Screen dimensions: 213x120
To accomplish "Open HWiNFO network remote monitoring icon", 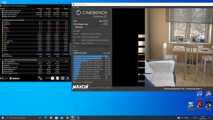I will point(40,78).
